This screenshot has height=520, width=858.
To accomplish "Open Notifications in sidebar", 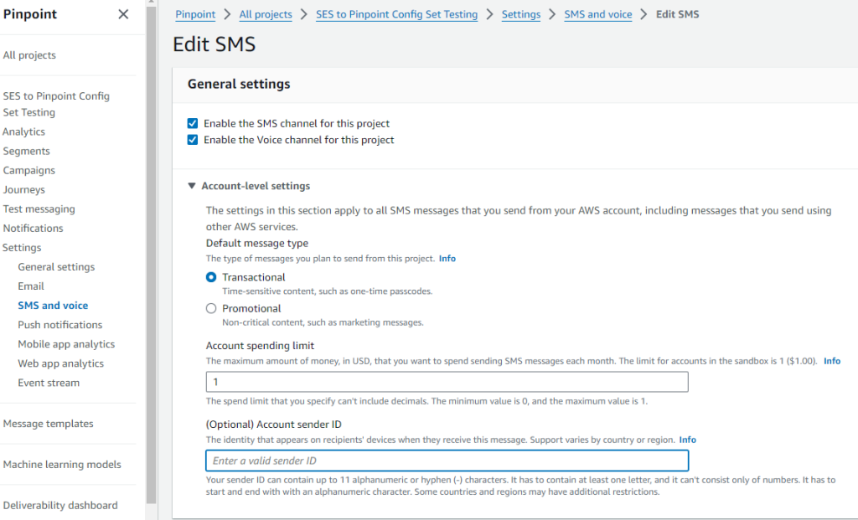I will 33,228.
